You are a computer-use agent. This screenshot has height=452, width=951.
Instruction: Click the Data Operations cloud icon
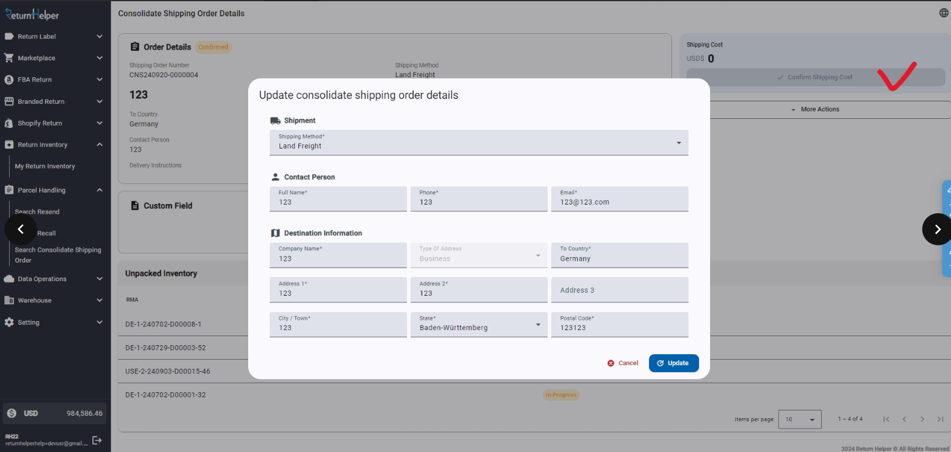pos(9,279)
